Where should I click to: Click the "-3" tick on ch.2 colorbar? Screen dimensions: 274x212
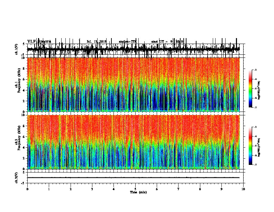coord(255,127)
